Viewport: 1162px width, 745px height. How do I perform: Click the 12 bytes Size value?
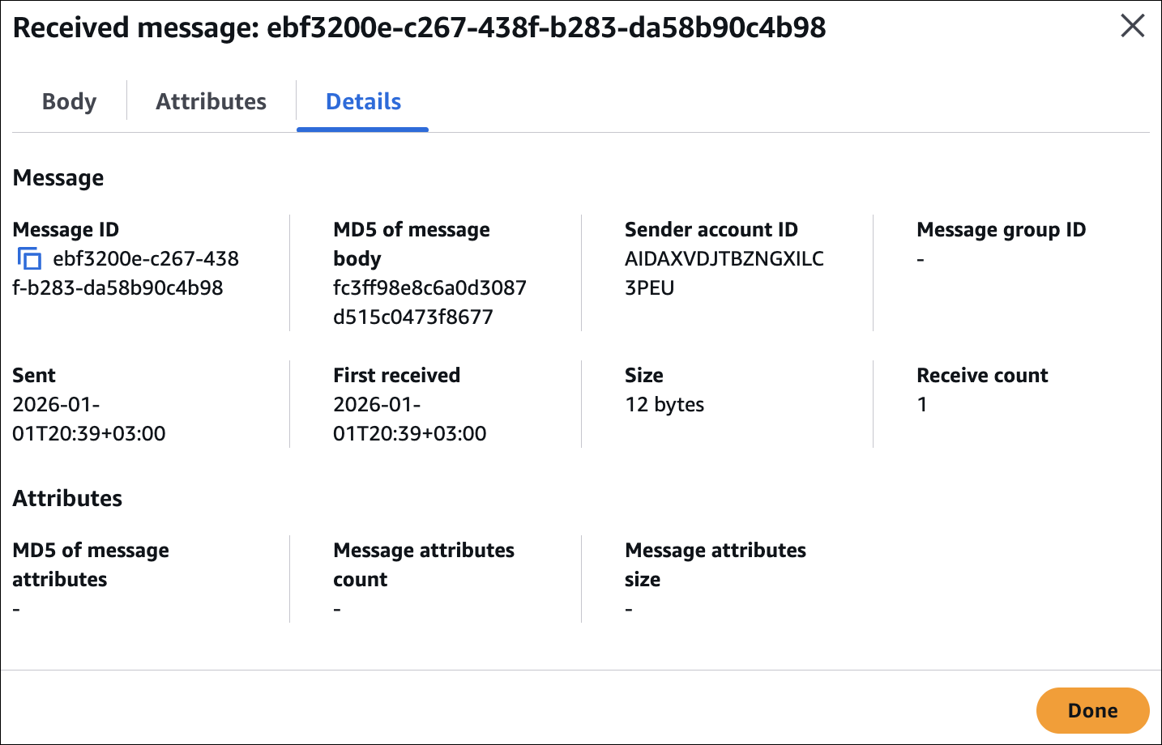coord(664,405)
